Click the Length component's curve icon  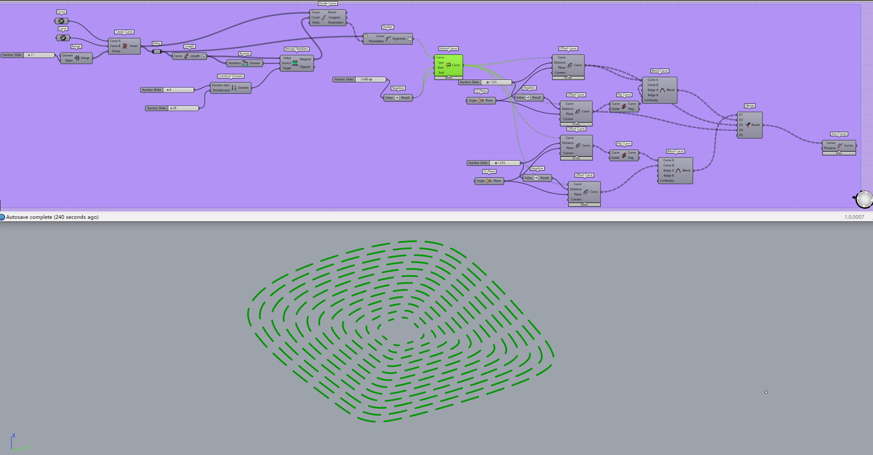click(187, 56)
